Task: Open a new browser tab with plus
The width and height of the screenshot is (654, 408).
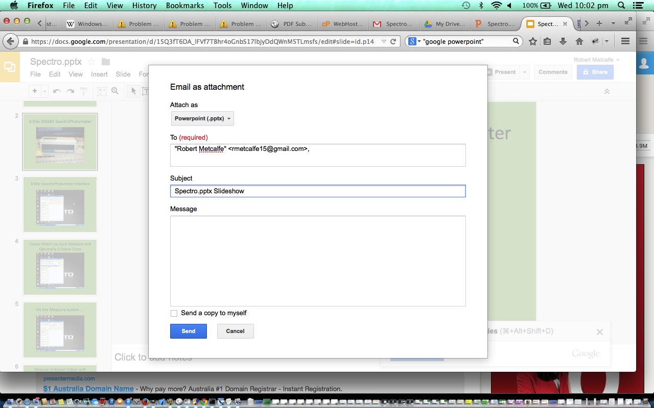Action: (x=599, y=23)
